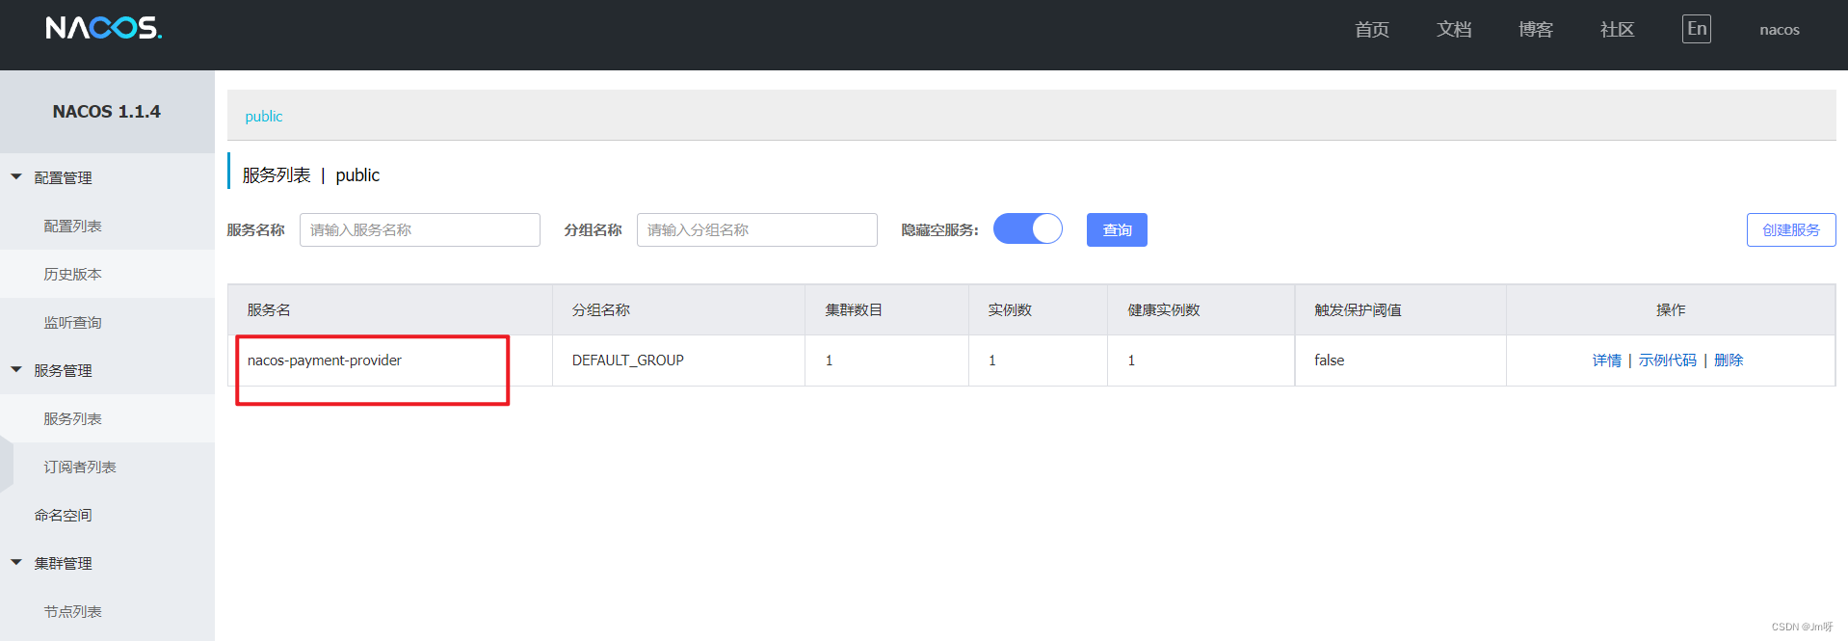Open 配置列表 in the sidebar

73,226
